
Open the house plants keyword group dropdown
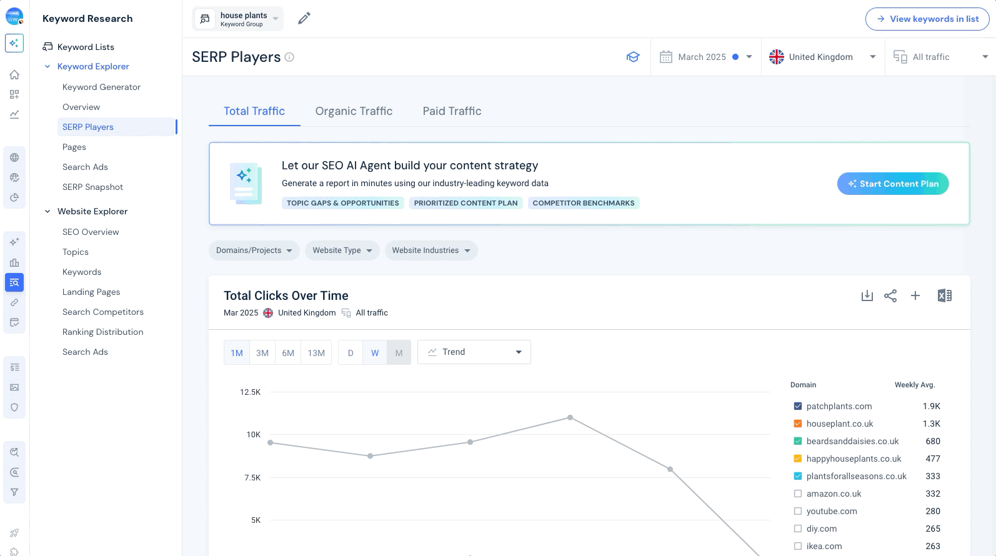point(238,19)
